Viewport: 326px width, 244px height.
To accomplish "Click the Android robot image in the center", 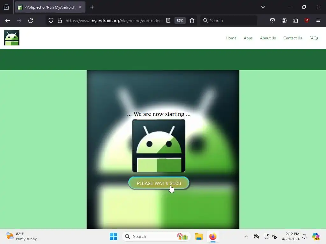I will tap(159, 146).
